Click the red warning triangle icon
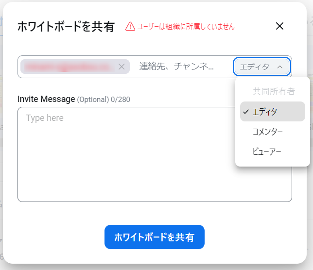The image size is (313, 270). tap(130, 27)
